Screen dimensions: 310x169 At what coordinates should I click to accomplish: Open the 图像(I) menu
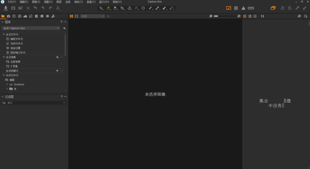click(x=36, y=2)
